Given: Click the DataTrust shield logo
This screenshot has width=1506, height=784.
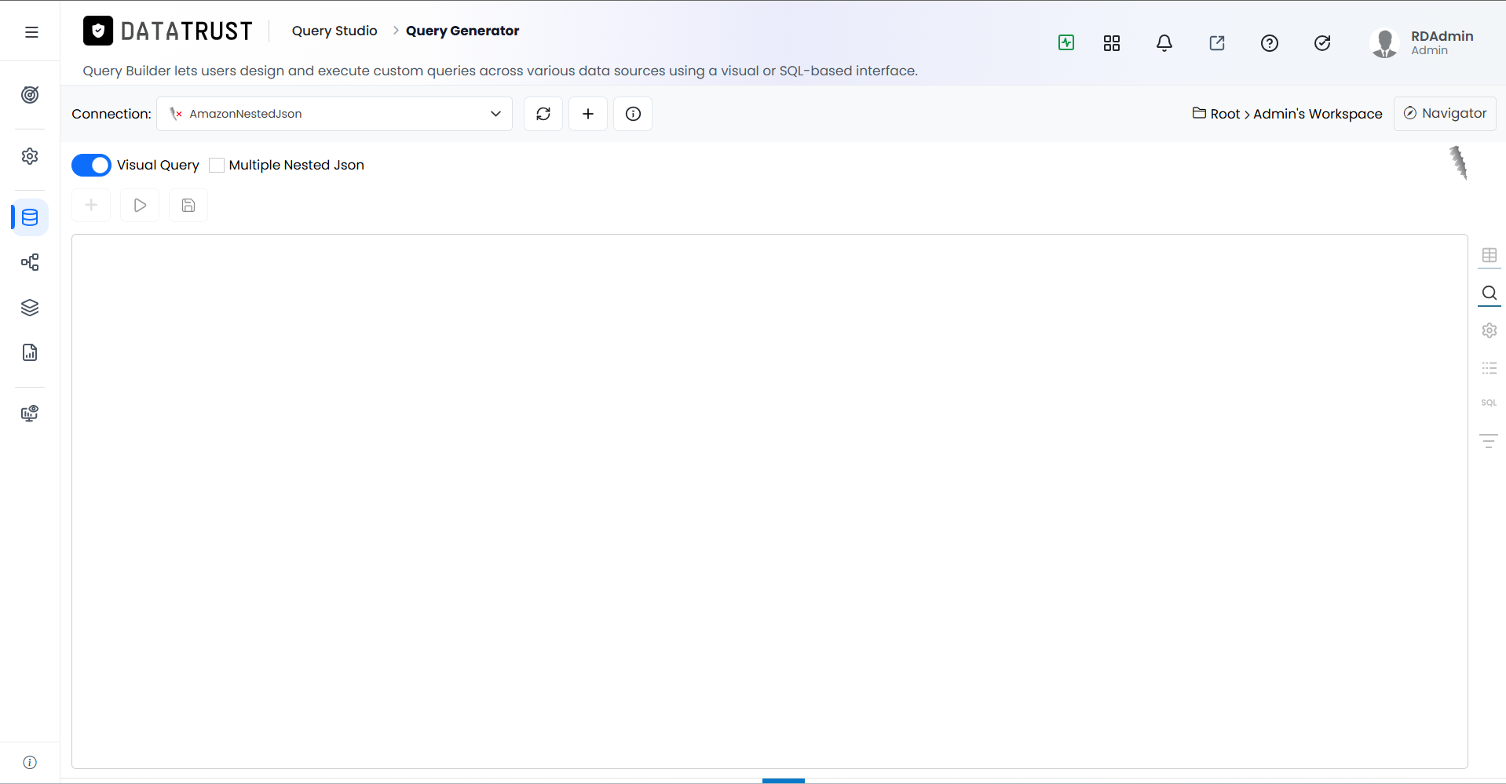Looking at the screenshot, I should click(98, 31).
